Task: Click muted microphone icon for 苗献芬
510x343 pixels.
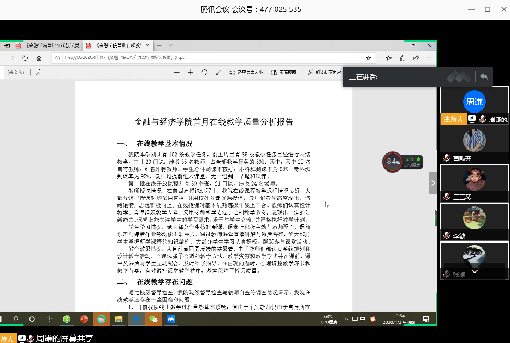Action: coord(447,158)
